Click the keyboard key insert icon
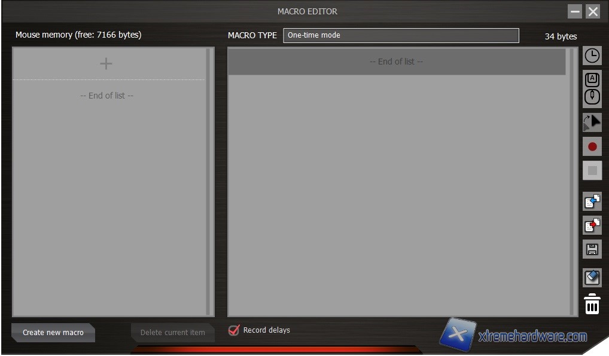Viewport: 609px width, 356px height. [x=592, y=79]
